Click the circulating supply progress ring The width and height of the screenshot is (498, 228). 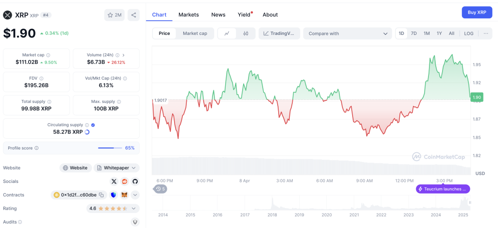point(87,132)
